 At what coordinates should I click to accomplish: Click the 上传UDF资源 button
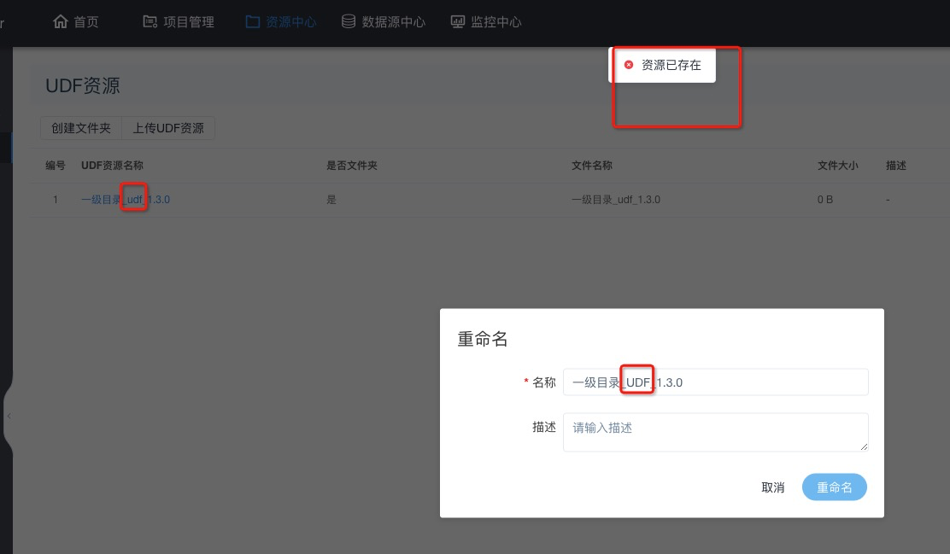click(168, 128)
